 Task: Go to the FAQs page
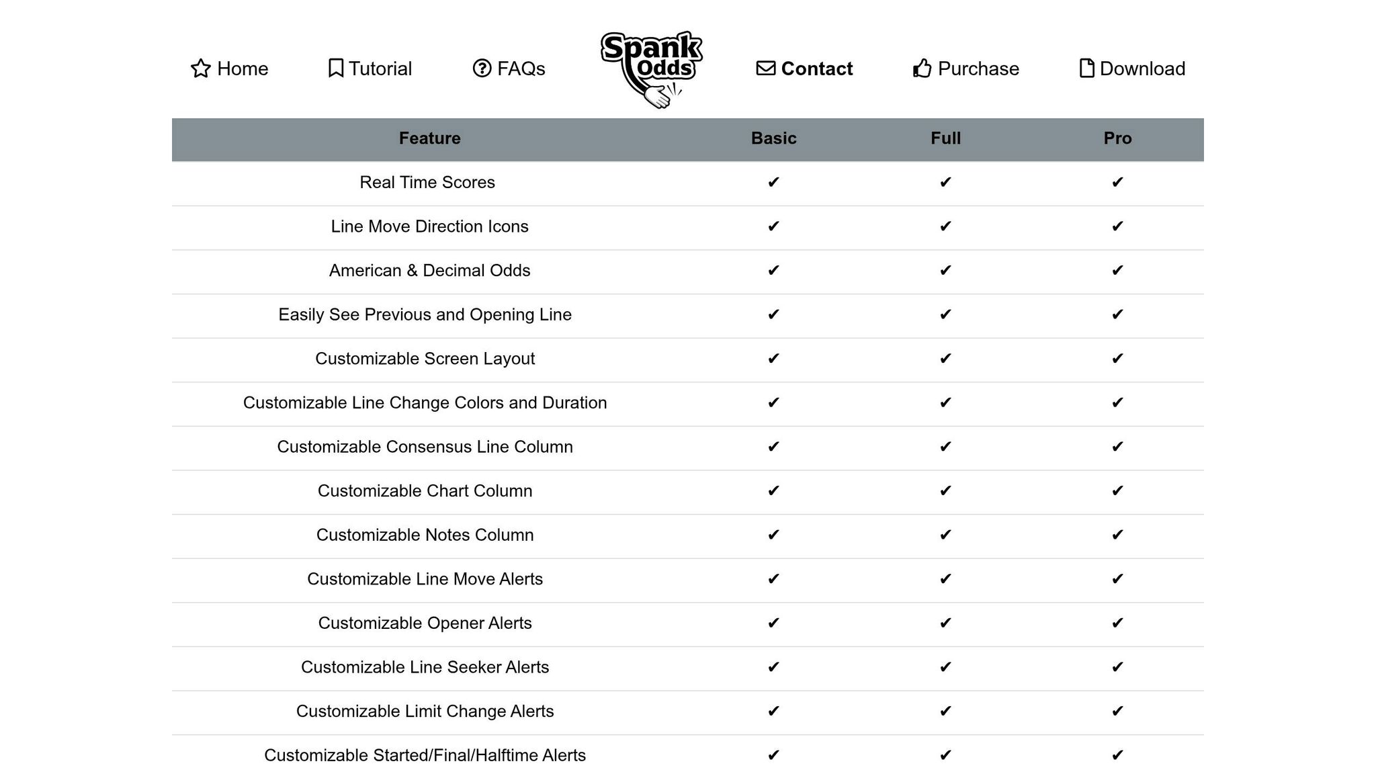pyautogui.click(x=521, y=69)
